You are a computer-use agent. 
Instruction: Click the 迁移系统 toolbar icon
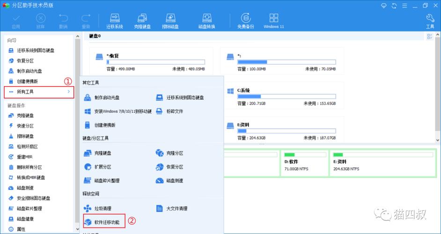[115, 21]
